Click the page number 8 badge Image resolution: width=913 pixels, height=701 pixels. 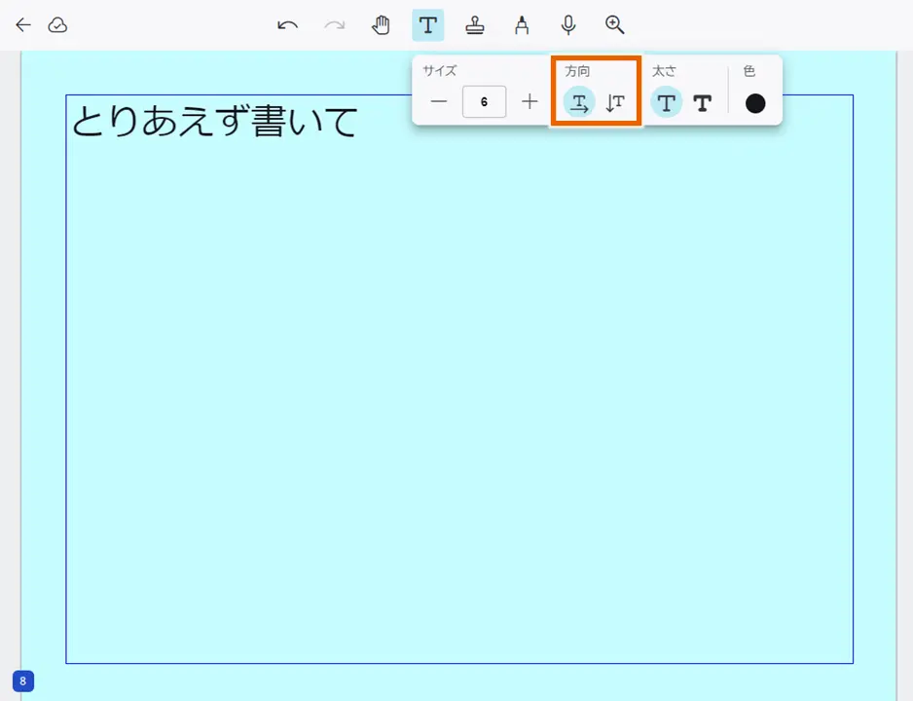[x=23, y=682]
